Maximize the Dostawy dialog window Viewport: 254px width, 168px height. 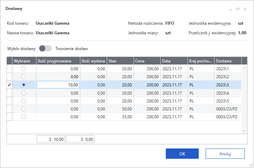click(x=238, y=9)
